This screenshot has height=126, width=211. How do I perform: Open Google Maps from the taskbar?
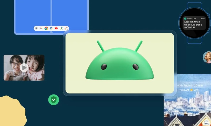(x=61, y=28)
